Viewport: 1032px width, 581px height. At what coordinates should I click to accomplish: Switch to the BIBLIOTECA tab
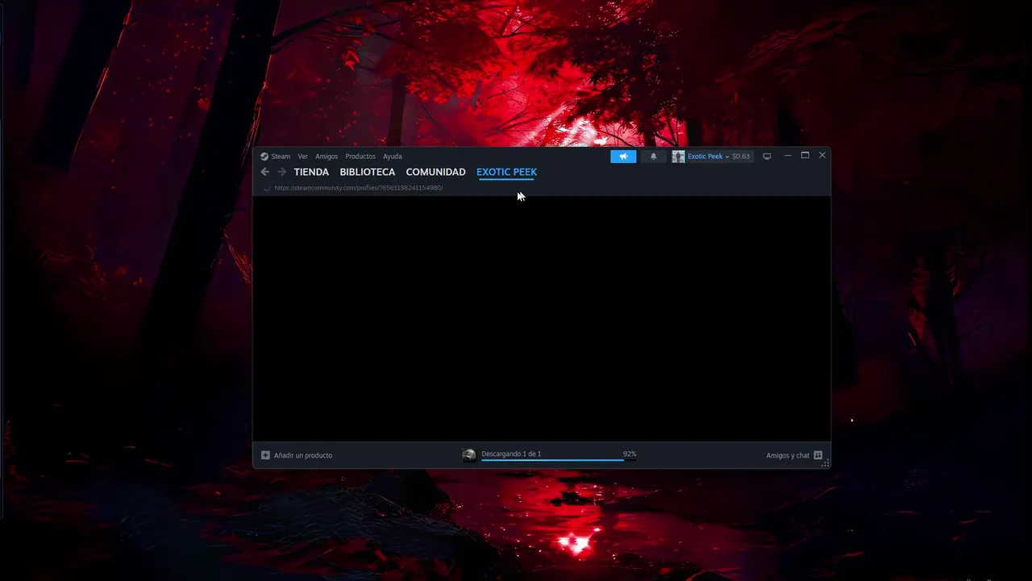[368, 172]
